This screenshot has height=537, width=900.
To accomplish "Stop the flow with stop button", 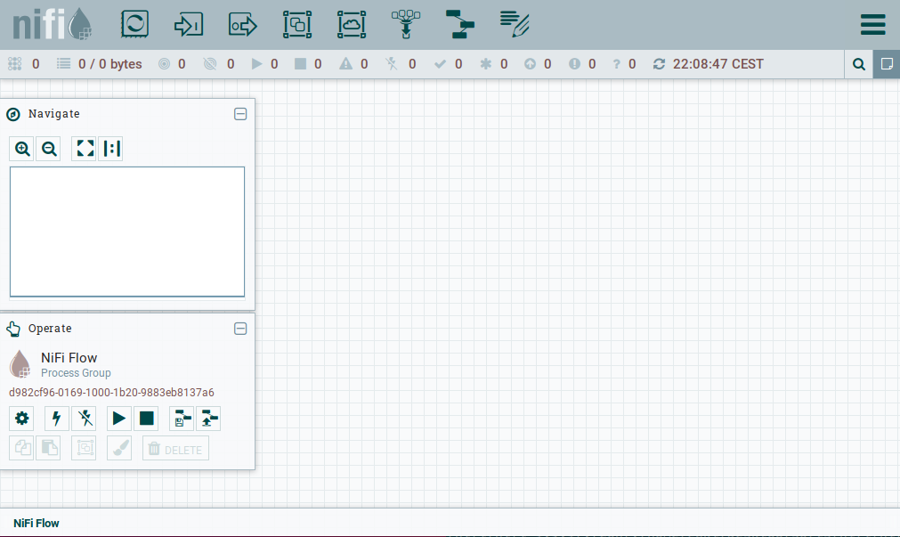I will pyautogui.click(x=146, y=419).
